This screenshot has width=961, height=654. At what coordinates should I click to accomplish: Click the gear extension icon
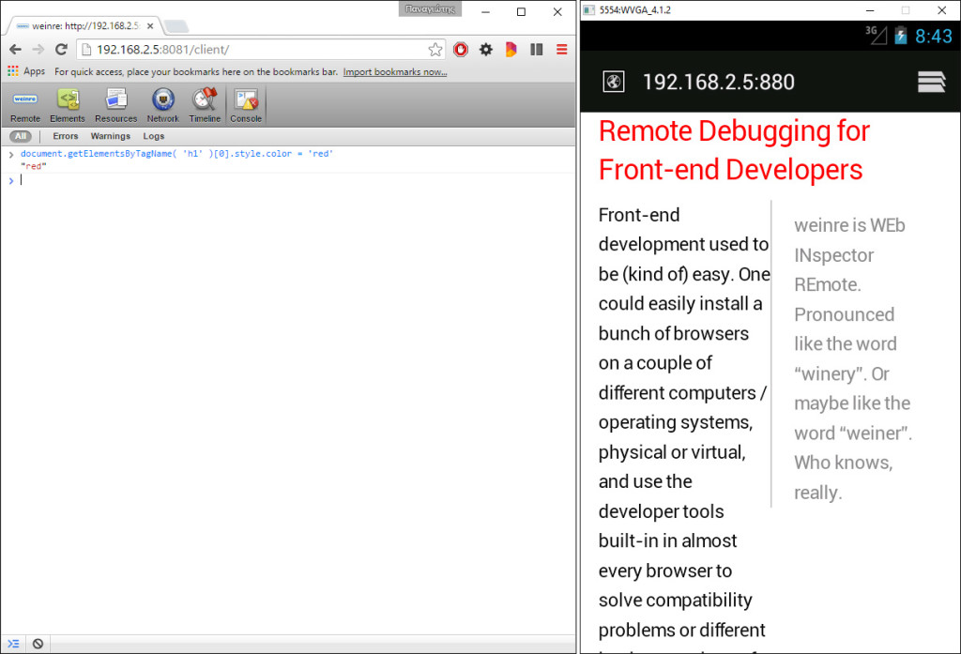tap(486, 50)
